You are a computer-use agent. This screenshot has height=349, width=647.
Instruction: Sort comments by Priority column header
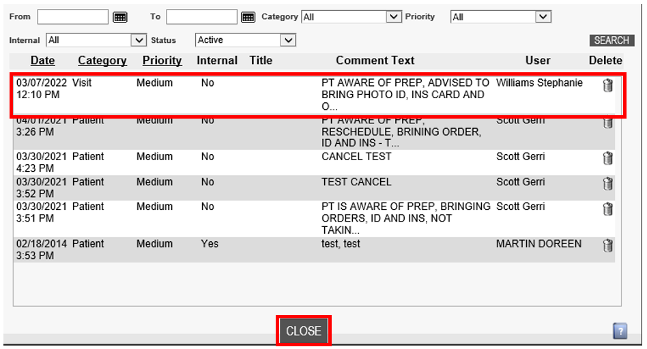(162, 61)
